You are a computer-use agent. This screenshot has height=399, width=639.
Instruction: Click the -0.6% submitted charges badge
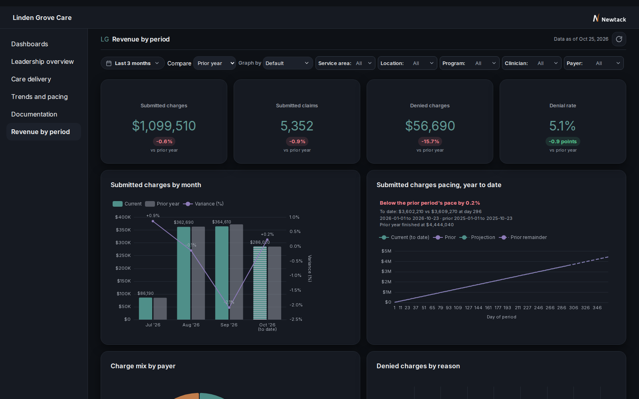point(164,142)
